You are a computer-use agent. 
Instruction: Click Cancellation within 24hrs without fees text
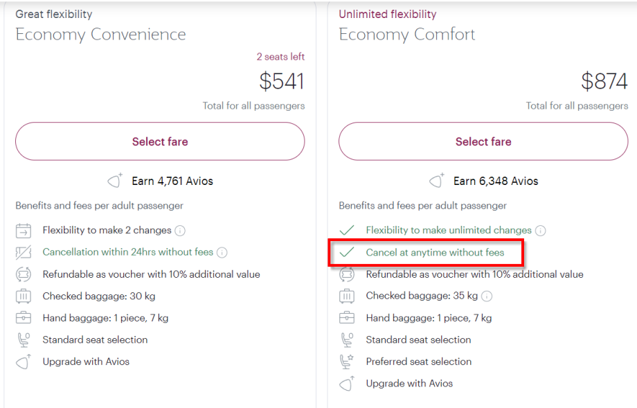click(x=128, y=253)
